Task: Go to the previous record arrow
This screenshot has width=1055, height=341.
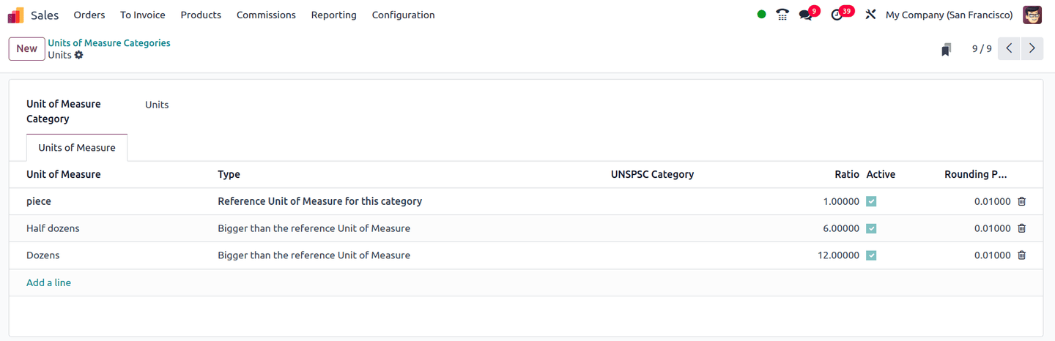Action: click(1009, 49)
